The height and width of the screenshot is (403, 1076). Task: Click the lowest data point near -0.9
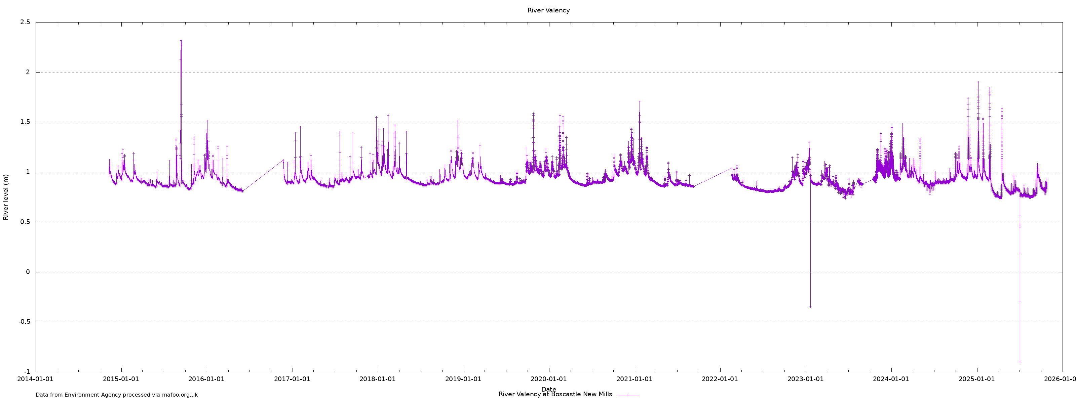click(1020, 362)
